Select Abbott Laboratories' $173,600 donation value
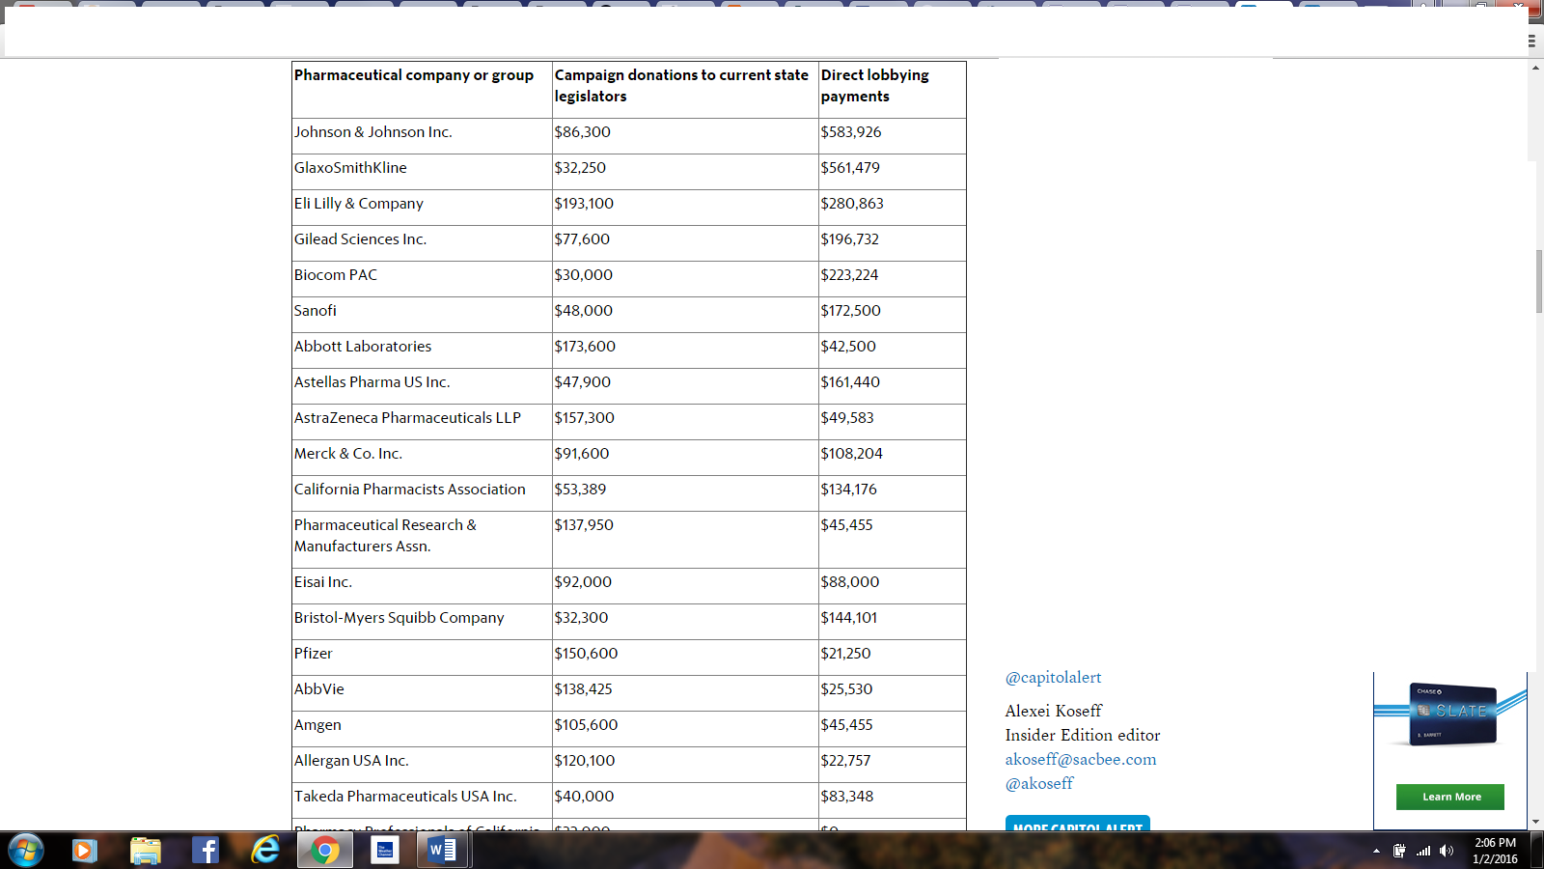The image size is (1544, 869). coord(585,347)
